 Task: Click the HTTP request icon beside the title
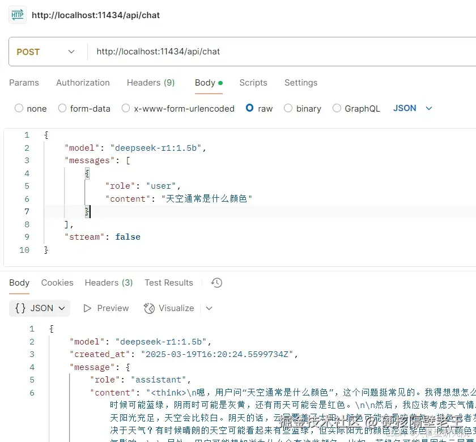18,15
